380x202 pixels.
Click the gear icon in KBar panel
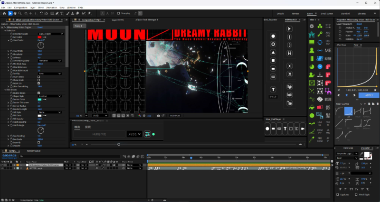(x=312, y=26)
